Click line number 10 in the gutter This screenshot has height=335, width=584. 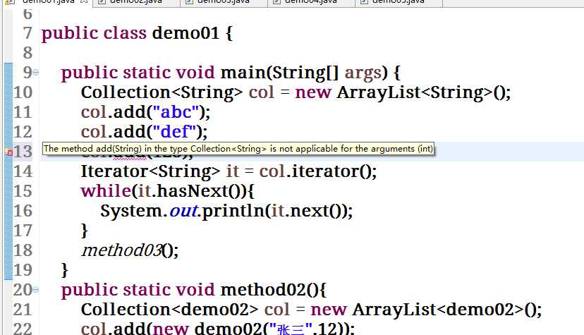(23, 92)
